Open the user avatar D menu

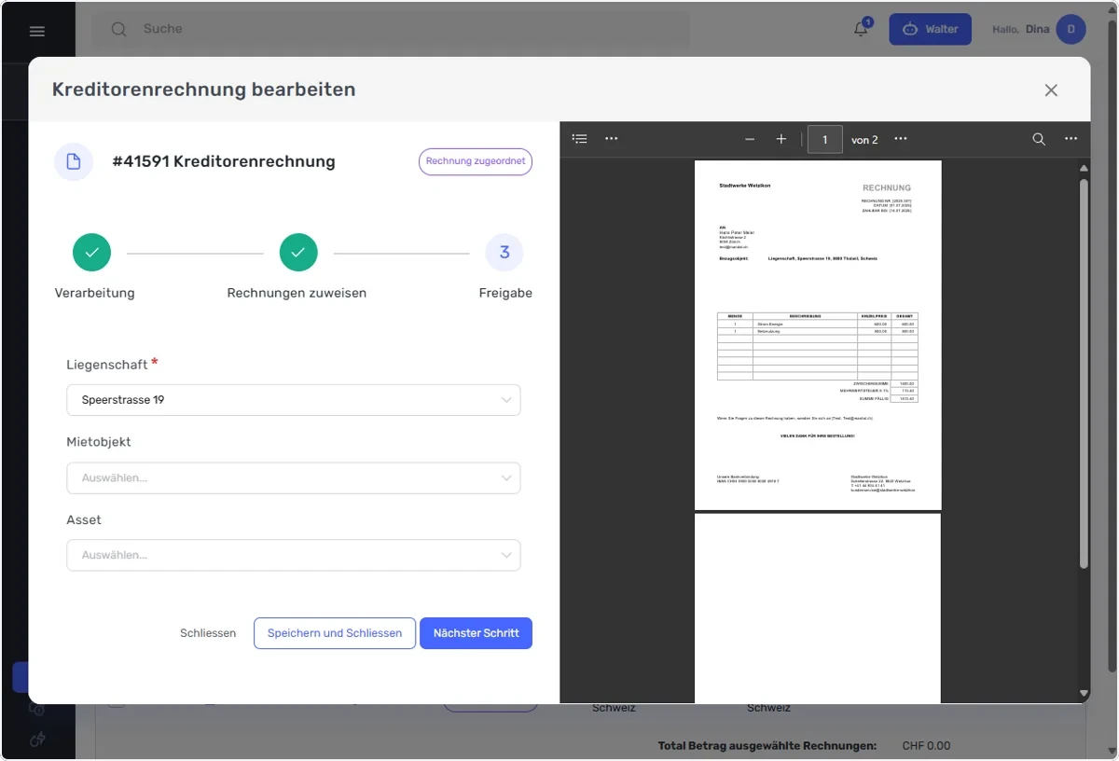pyautogui.click(x=1071, y=29)
